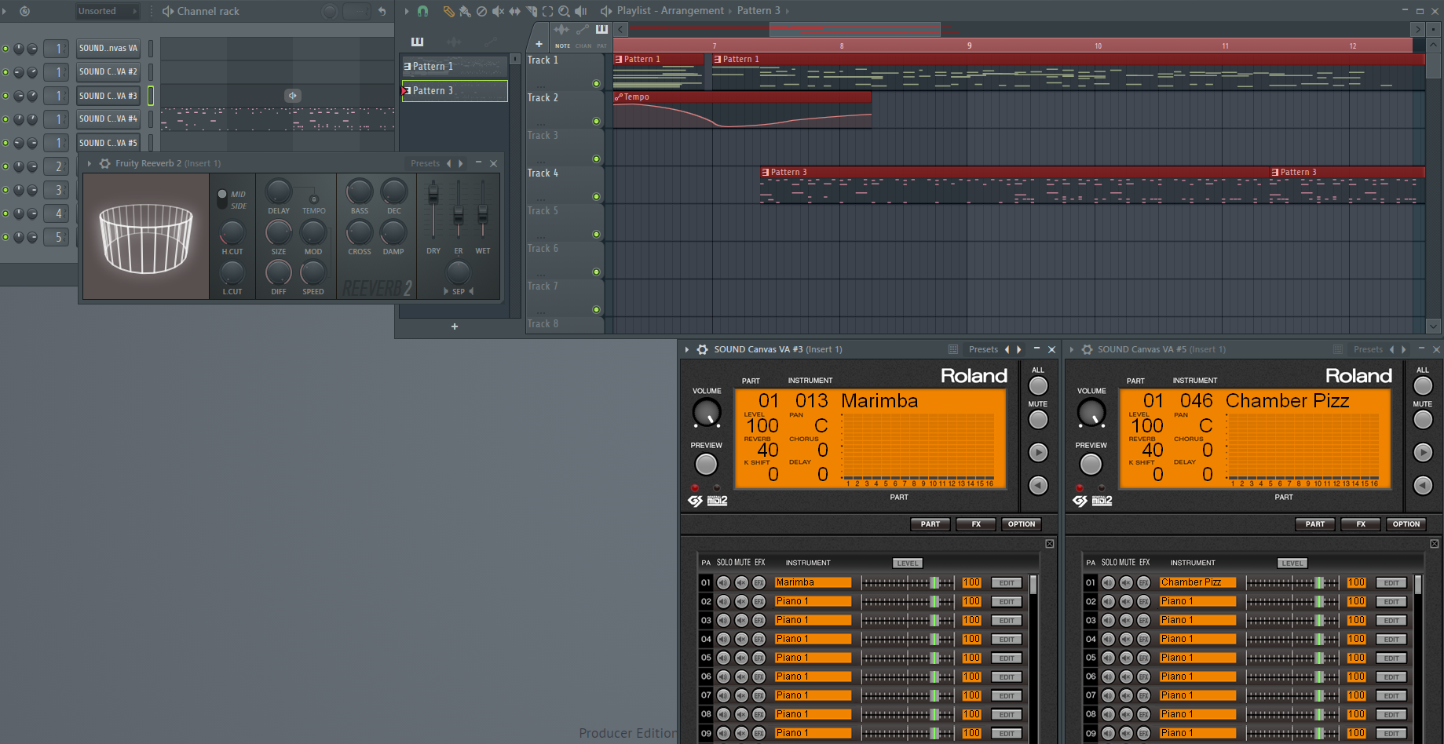Click the FX button on SOUND Canvas #3
1444x744 pixels.
coord(975,524)
